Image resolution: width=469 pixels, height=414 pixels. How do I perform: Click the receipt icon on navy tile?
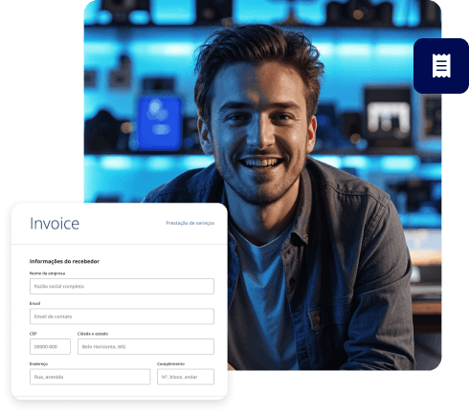[441, 66]
